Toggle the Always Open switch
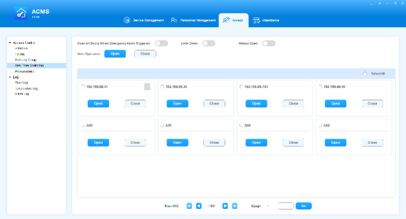This screenshot has width=406, height=219. coord(269,43)
